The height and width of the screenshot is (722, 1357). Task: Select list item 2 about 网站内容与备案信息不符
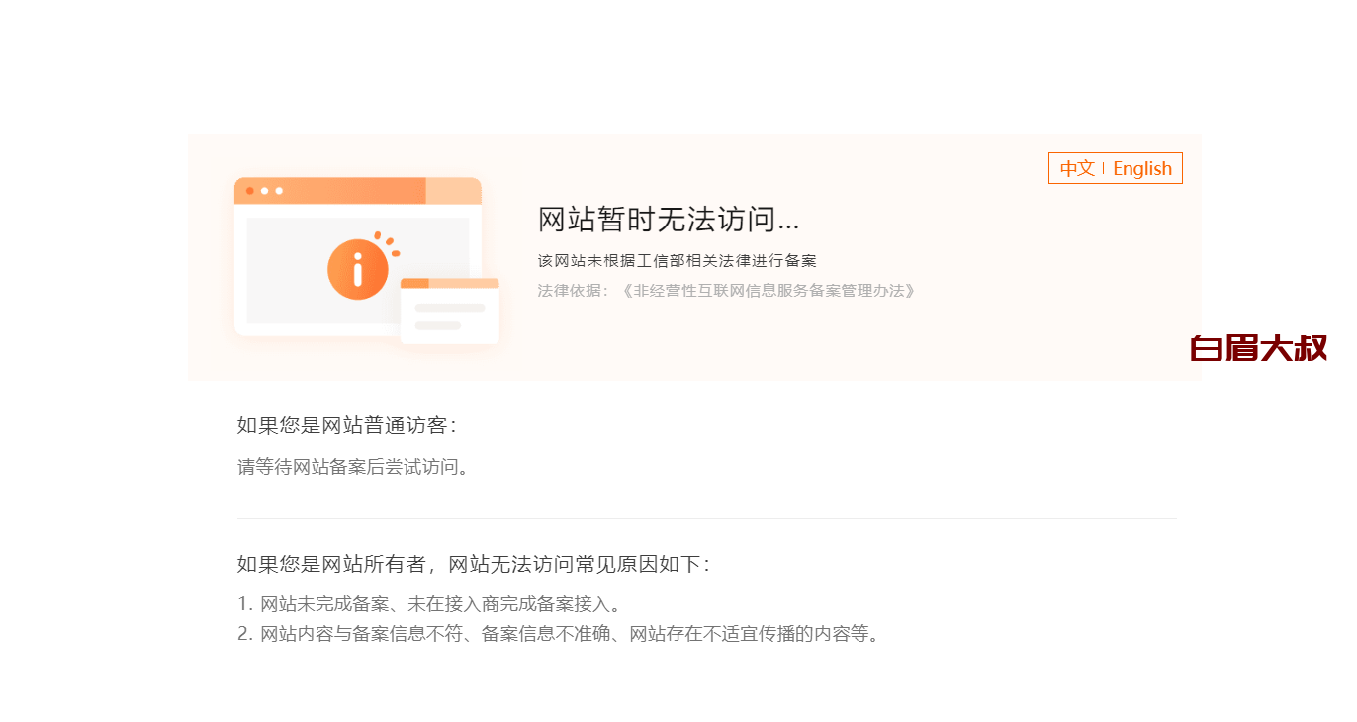point(559,634)
